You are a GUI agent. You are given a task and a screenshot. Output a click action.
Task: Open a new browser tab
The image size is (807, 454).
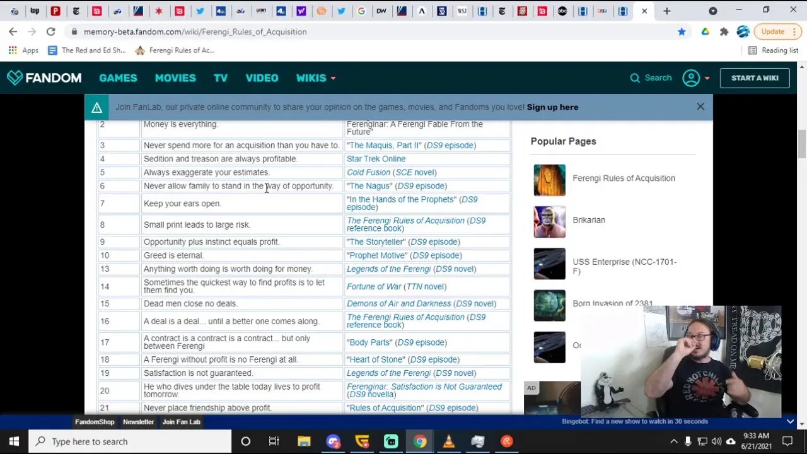coord(666,11)
